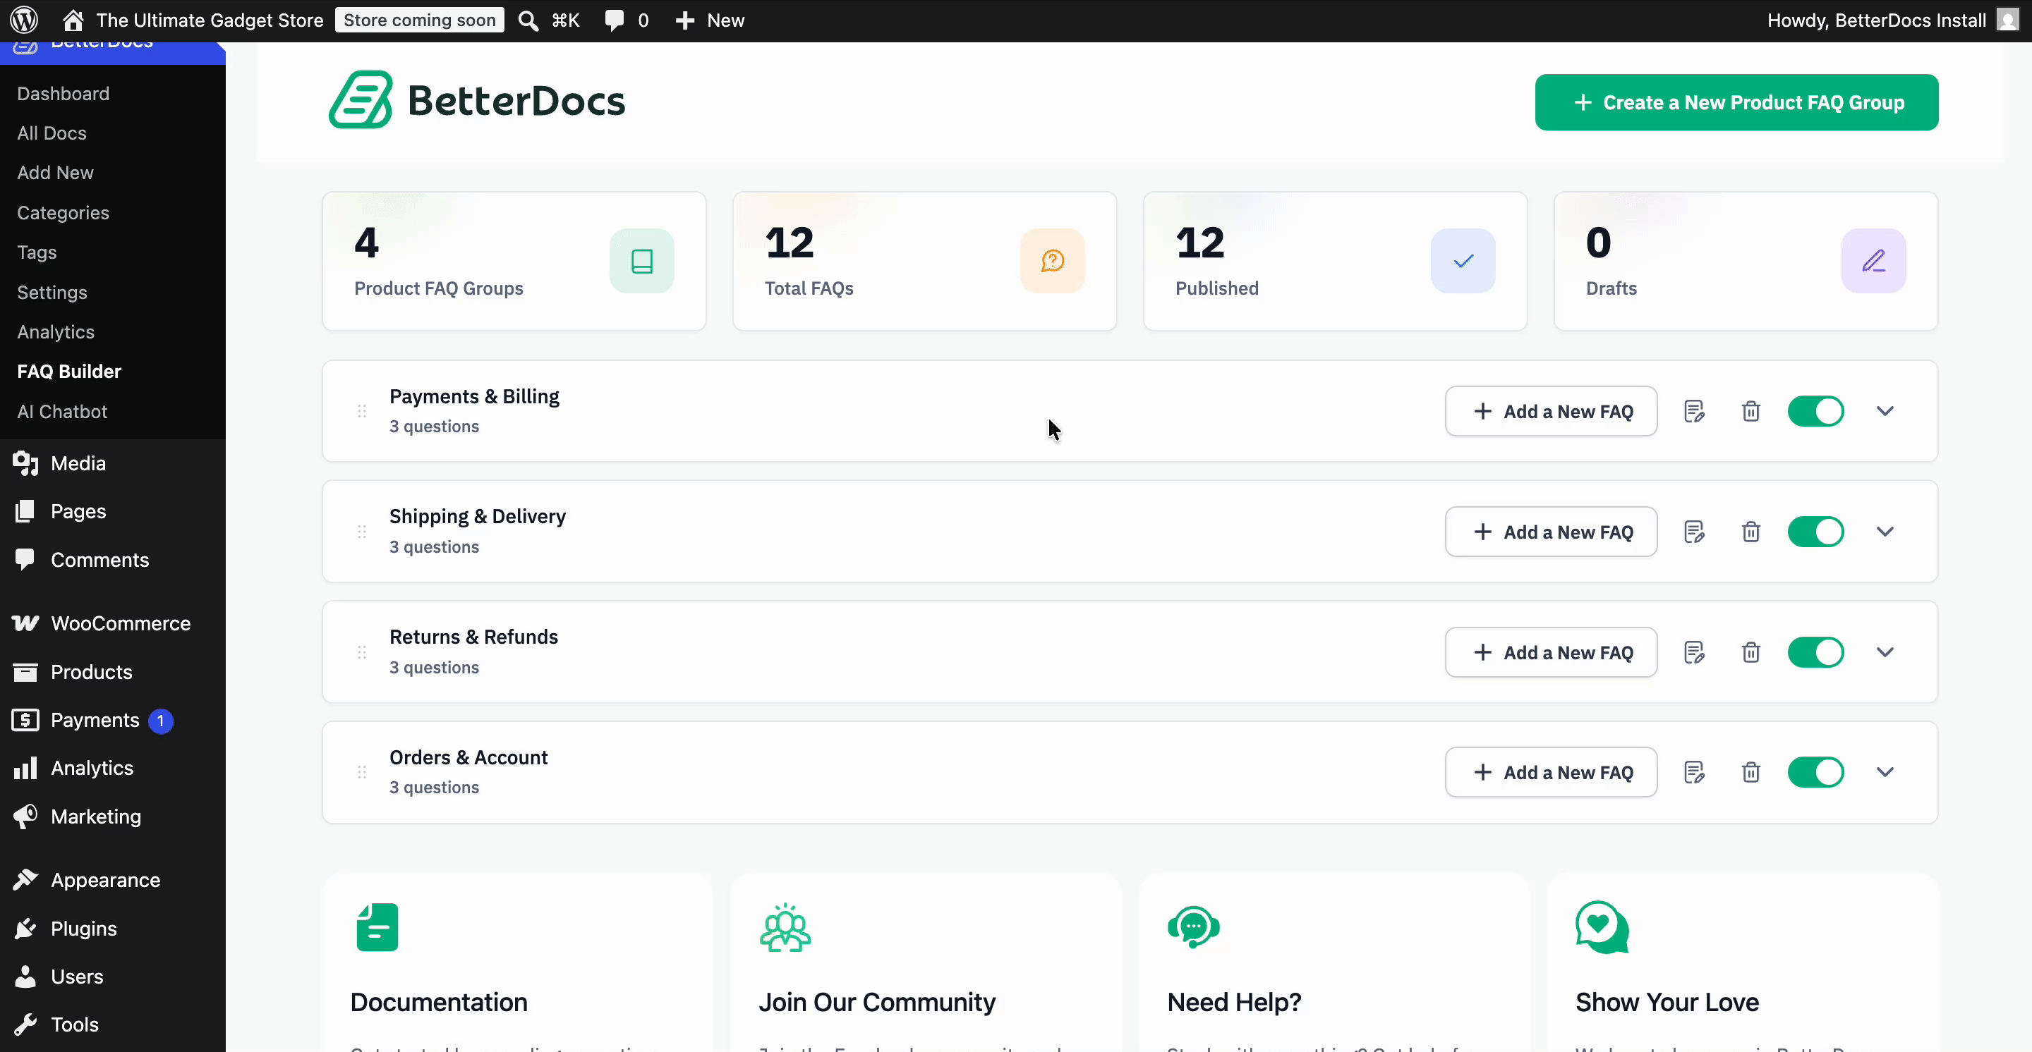2032x1052 pixels.
Task: Click the Join Our Community people icon
Action: pyautogui.click(x=785, y=927)
